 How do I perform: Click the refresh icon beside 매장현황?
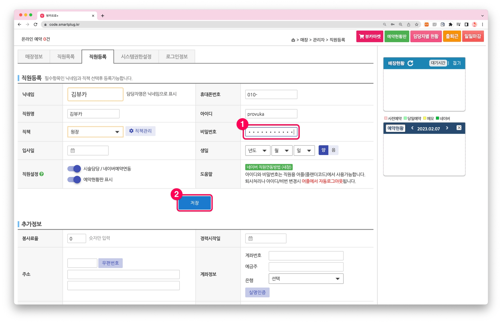410,63
